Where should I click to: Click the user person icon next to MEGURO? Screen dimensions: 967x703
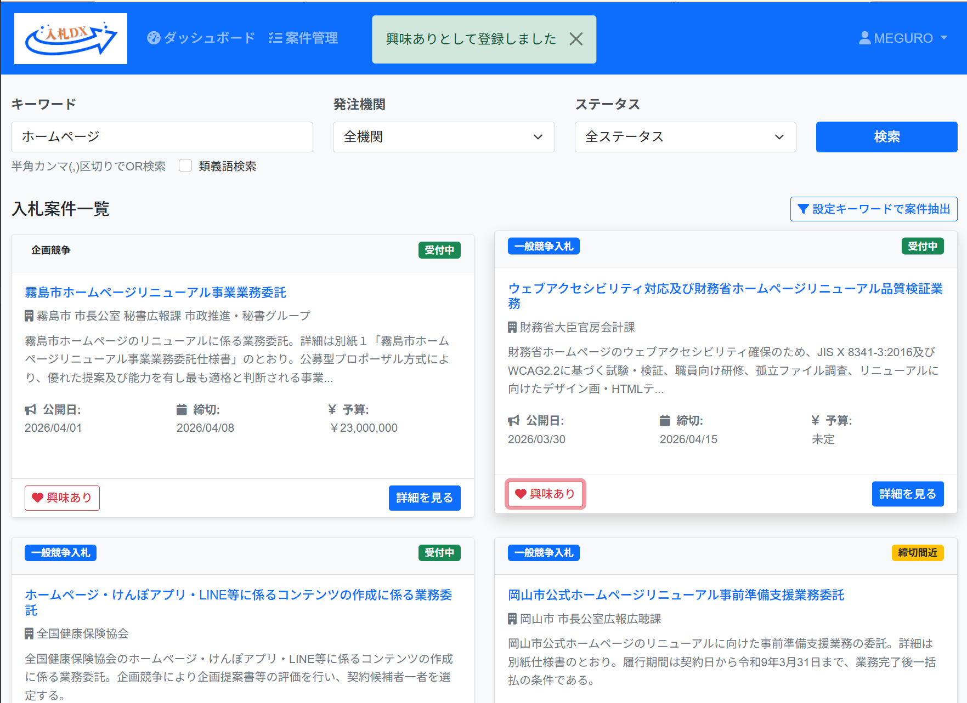[x=865, y=38]
